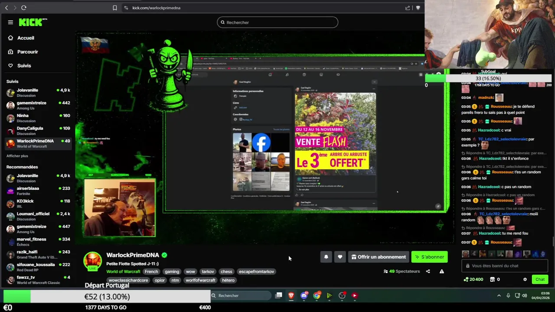Expand the list with Afficher plus
555x312 pixels.
[x=17, y=156]
